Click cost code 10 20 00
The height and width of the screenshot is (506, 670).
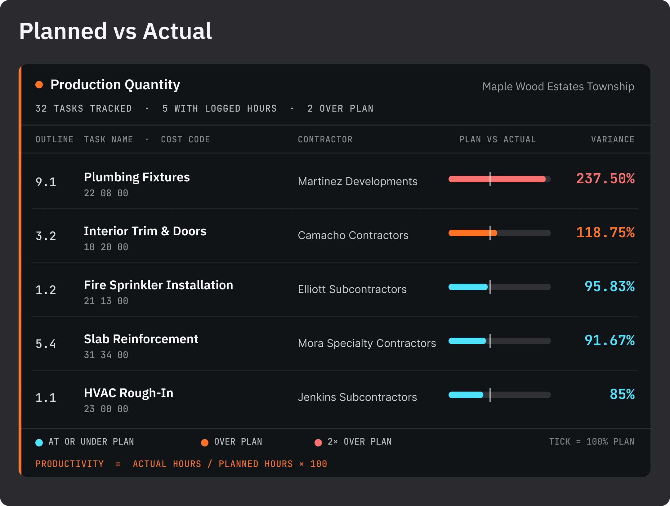point(106,247)
